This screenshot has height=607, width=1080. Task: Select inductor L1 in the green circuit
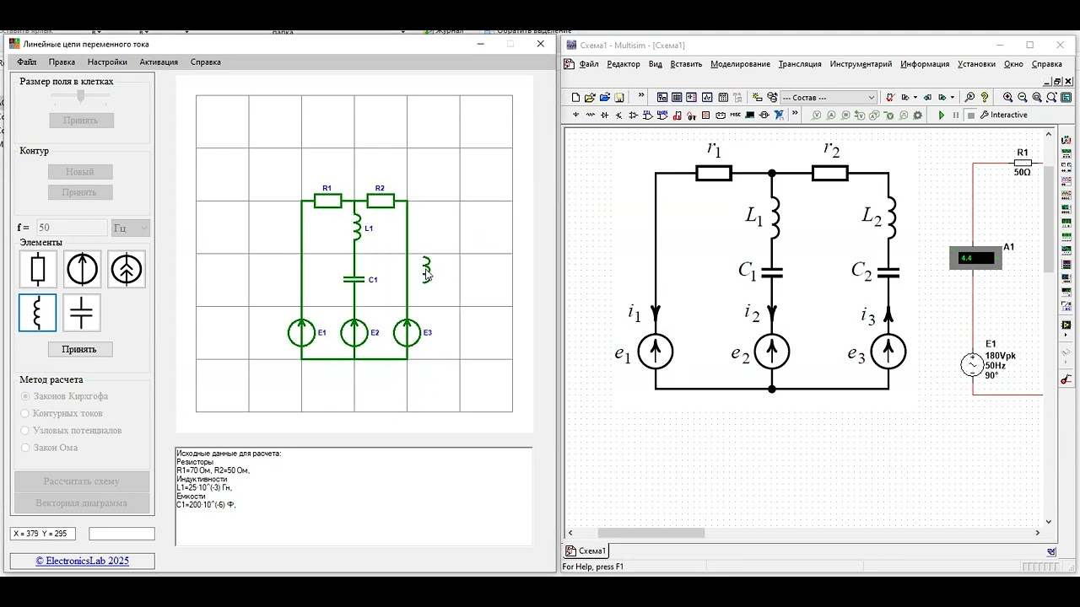coord(358,228)
